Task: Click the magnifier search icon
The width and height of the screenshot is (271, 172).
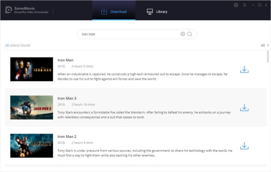Action: coord(190,34)
